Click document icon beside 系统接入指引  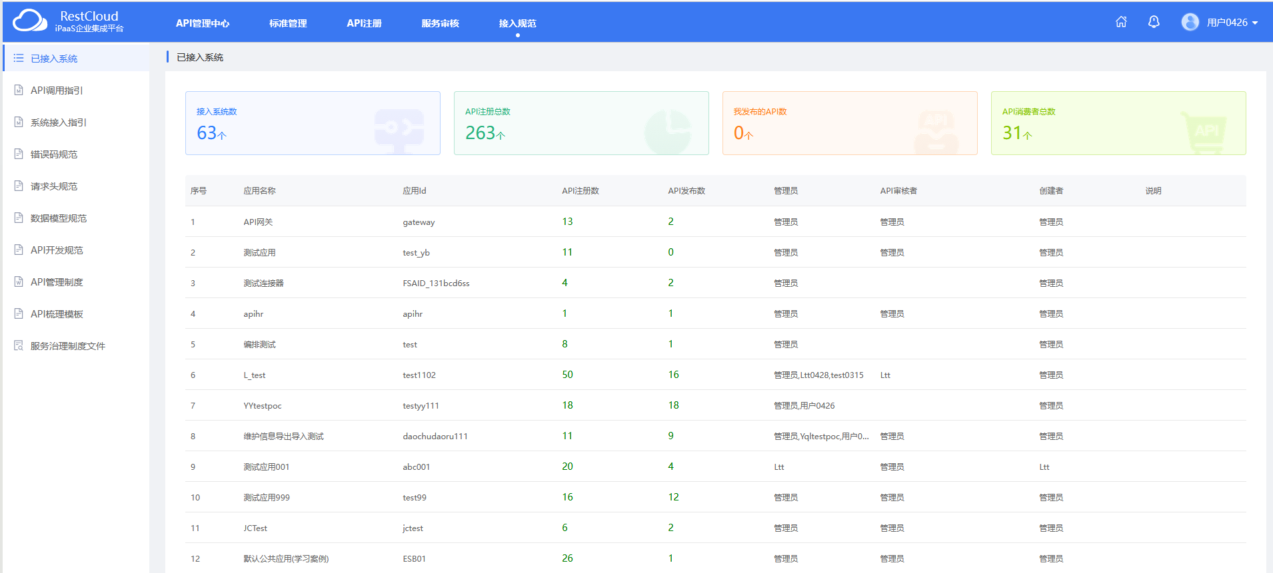pyautogui.click(x=19, y=122)
